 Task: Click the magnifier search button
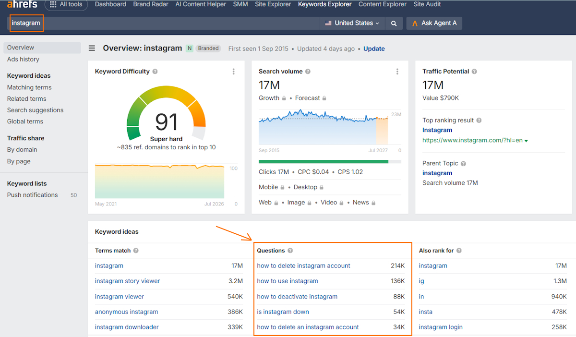click(x=394, y=23)
